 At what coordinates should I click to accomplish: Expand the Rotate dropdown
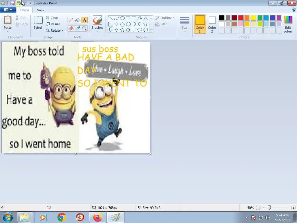coord(63,30)
